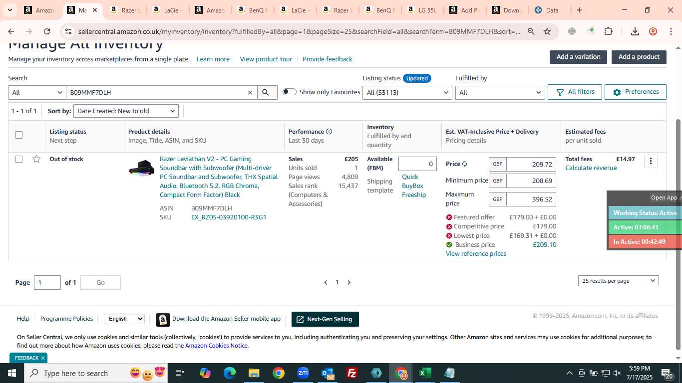Click the Price input field showing 209.72

point(531,165)
